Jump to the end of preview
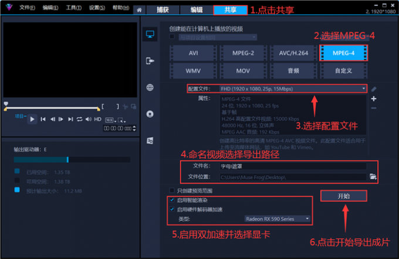Image resolution: width=399 pixels, height=259 pixels. tap(70, 119)
